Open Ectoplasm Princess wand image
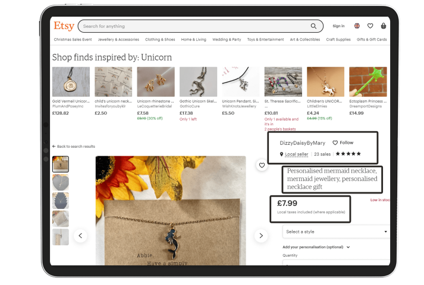Screen dimensions: 424x285 (x=368, y=82)
